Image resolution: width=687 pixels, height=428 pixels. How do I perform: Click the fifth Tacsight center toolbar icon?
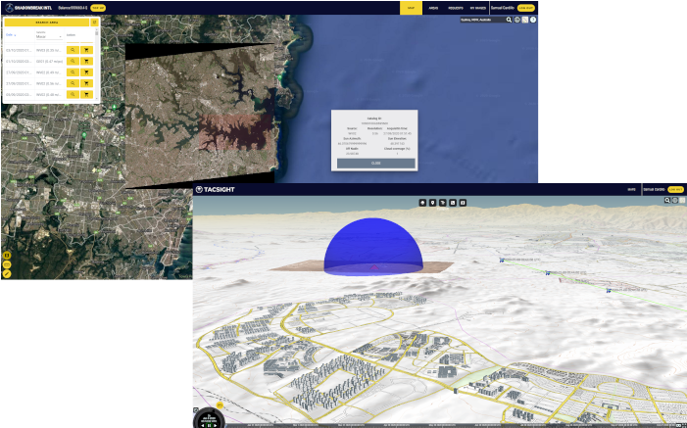pyautogui.click(x=463, y=203)
